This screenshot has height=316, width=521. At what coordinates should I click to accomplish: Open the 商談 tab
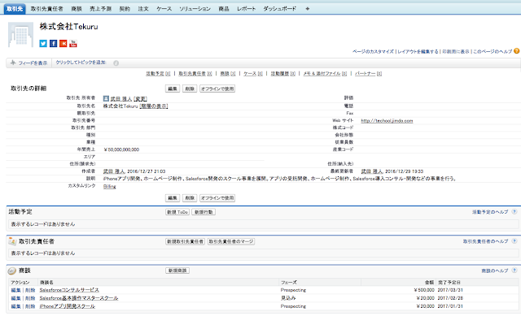click(77, 9)
